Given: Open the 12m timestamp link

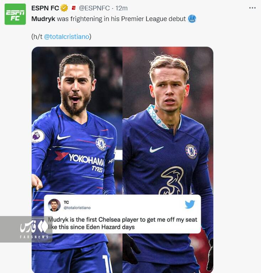Looking at the screenshot, I should click(121, 8).
